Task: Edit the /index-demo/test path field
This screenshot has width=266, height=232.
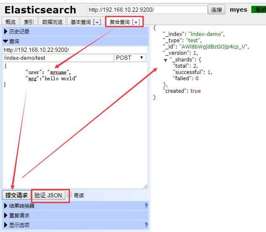Action: [x=58, y=58]
